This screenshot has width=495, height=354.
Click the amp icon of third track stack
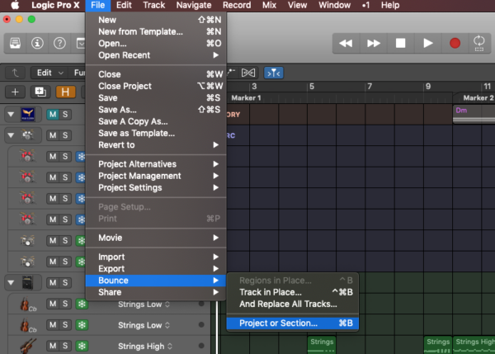coord(28,282)
